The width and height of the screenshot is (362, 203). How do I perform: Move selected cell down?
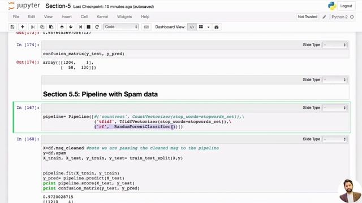pos(71,27)
